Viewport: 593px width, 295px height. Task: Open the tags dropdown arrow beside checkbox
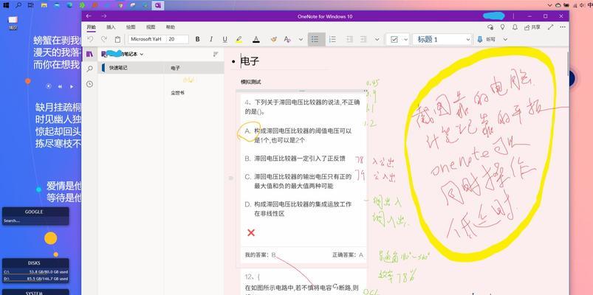tap(406, 39)
